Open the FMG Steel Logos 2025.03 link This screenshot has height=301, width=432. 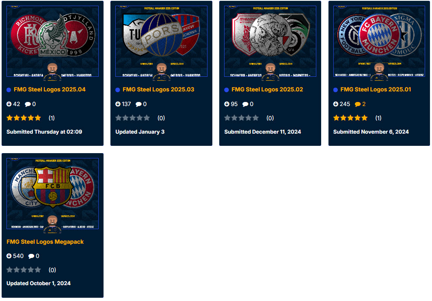158,89
